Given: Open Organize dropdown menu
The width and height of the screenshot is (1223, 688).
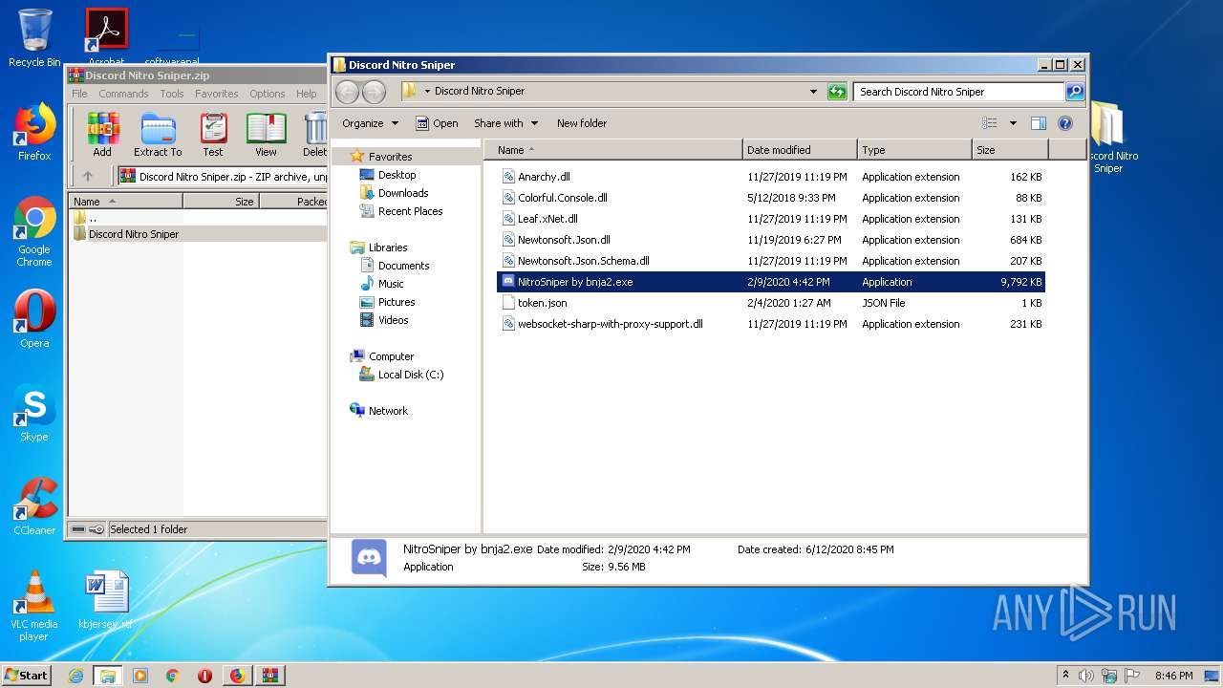Looking at the screenshot, I should [x=370, y=123].
